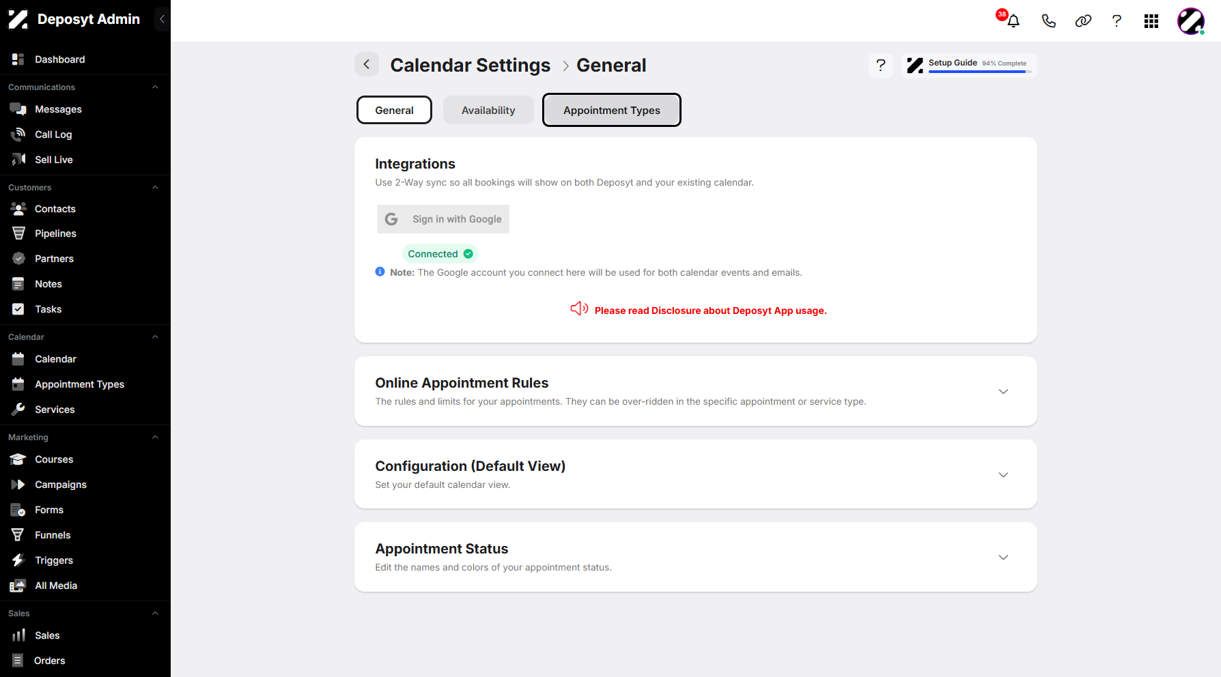This screenshot has height=677, width=1221.
Task: Open the user profile avatar
Action: 1191,21
